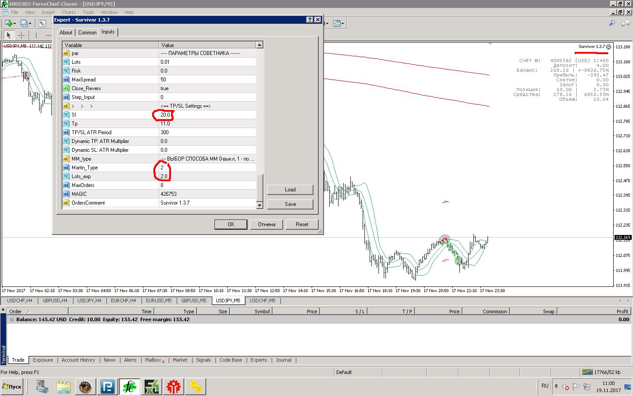This screenshot has width=633, height=396.
Task: Open the chat bubbles icon
Action: click(x=626, y=23)
